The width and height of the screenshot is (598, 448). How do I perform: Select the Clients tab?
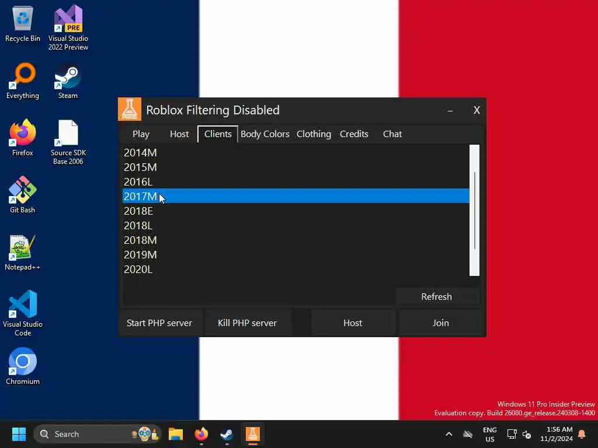[x=218, y=134]
